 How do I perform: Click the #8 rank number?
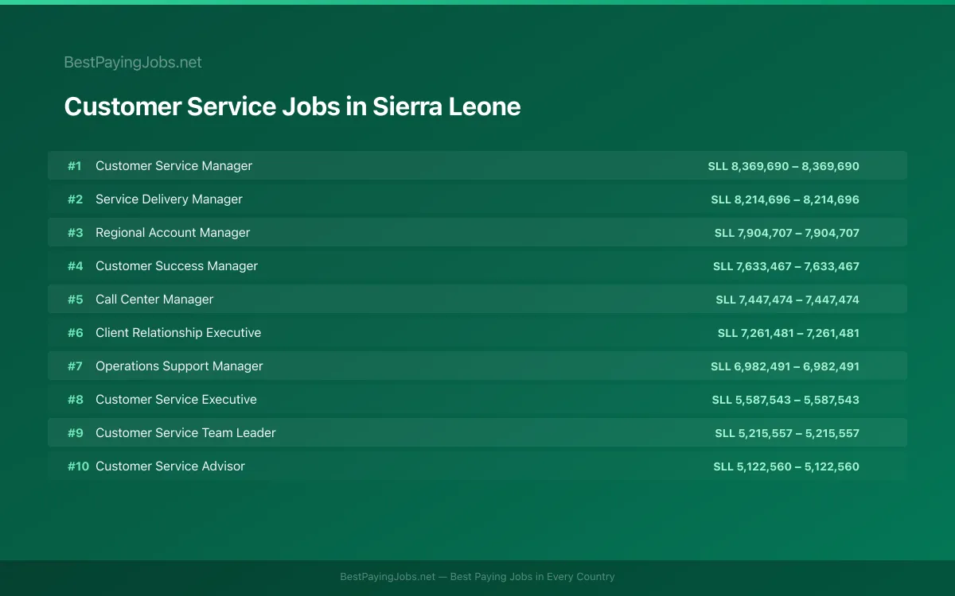75,400
